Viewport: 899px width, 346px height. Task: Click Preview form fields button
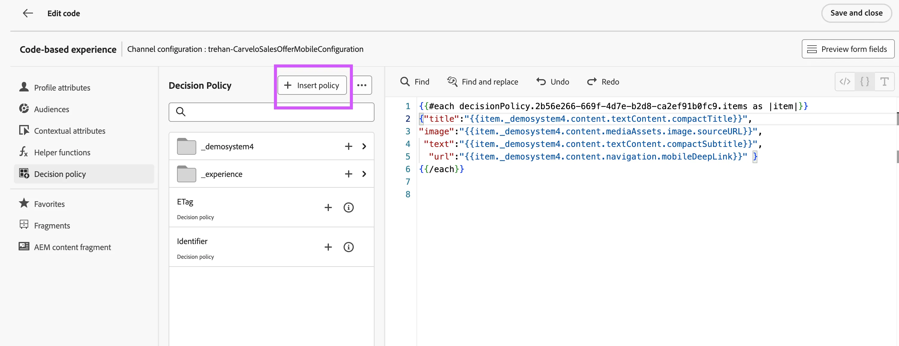[x=848, y=49]
